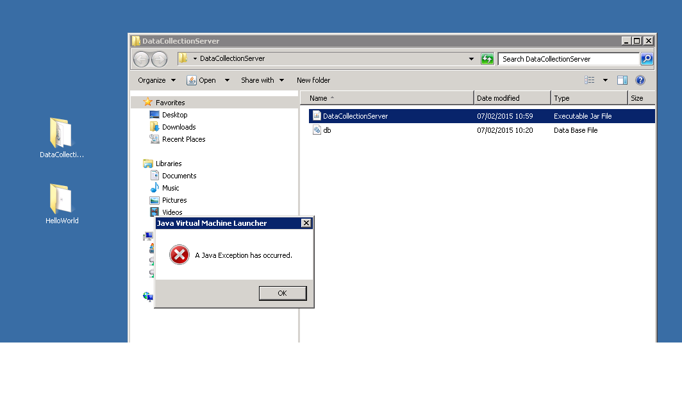Viewport: 682px width, 406px height.
Task: Click the Music note icon
Action: pyautogui.click(x=154, y=187)
